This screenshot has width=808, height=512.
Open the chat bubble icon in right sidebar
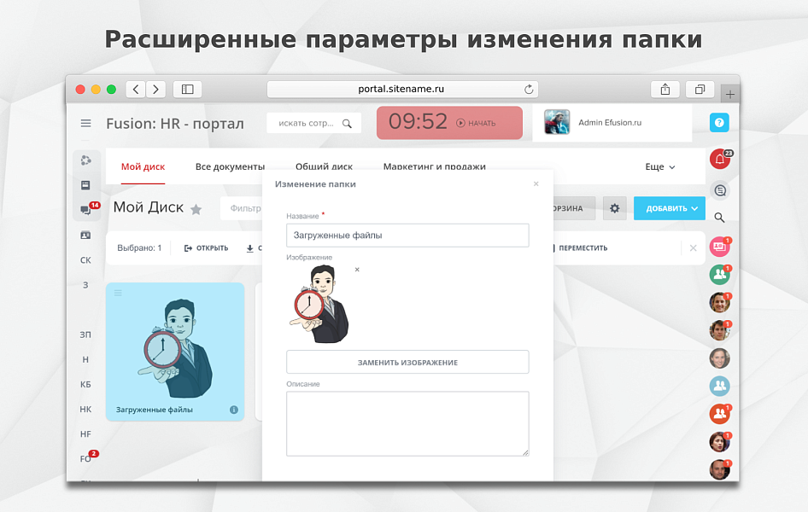point(719,190)
